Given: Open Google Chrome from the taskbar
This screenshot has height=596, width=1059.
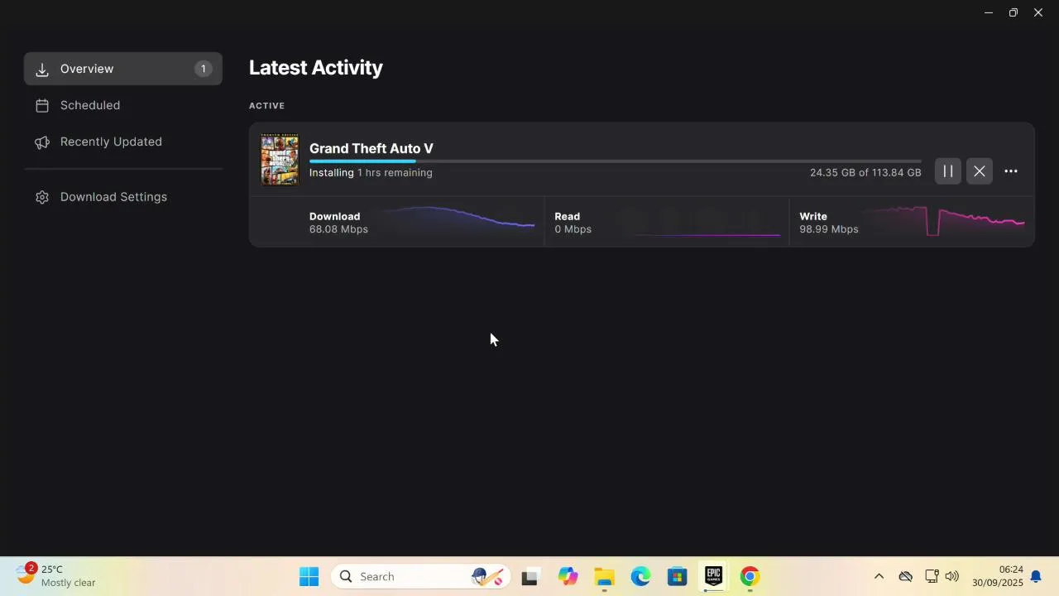Looking at the screenshot, I should click(750, 577).
